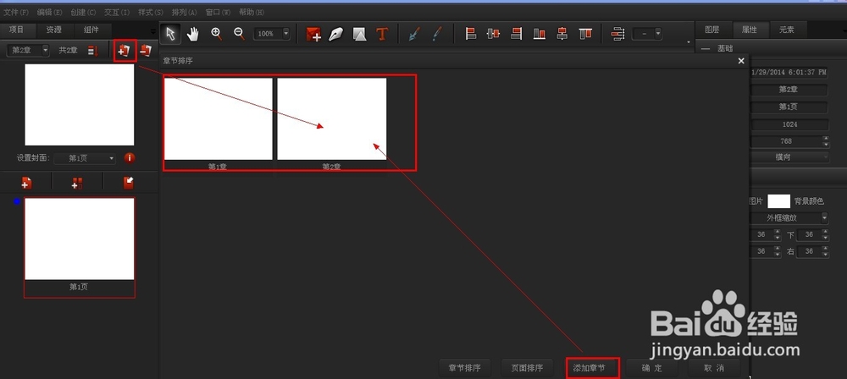Align objects to right edge
The width and height of the screenshot is (847, 379).
[x=517, y=34]
